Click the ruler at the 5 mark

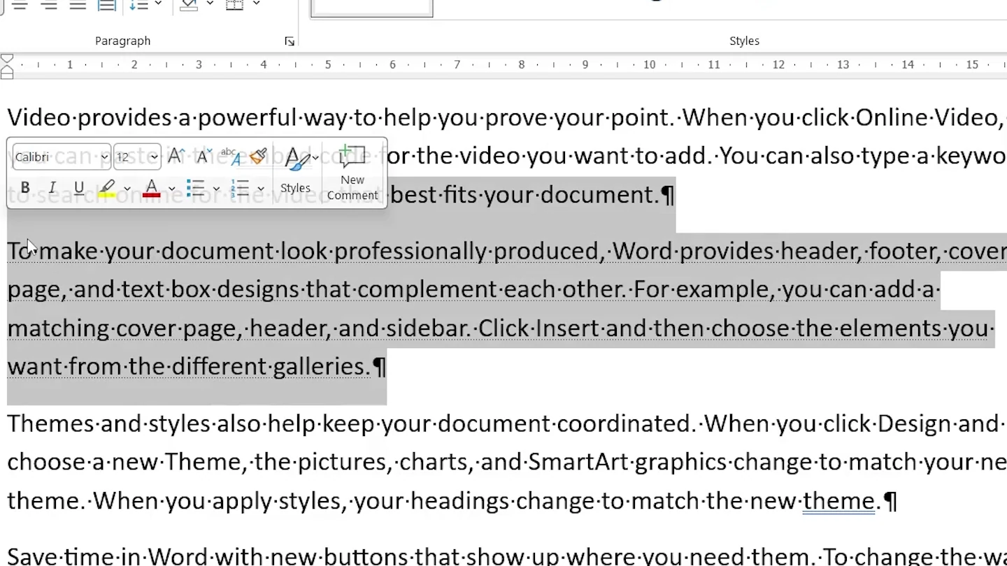pyautogui.click(x=328, y=65)
